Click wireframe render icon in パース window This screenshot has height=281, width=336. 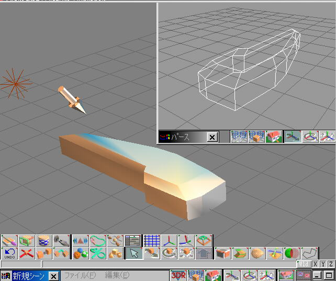[239, 137]
